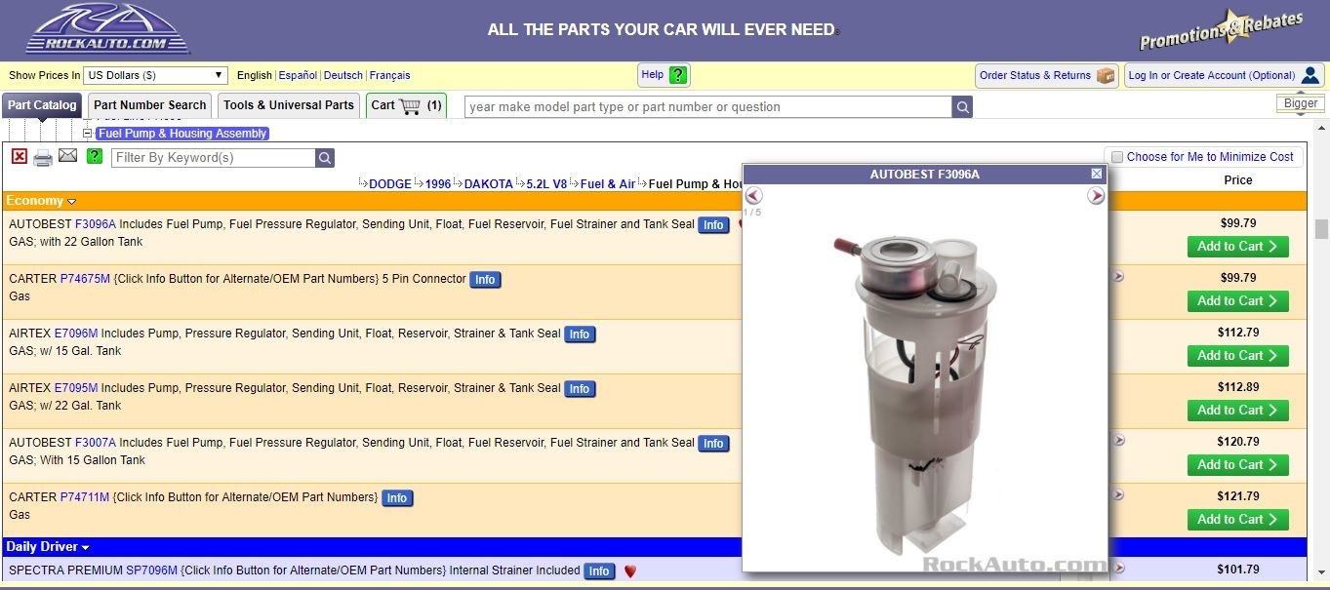Close the AUTOBEST F3096A image popup
Screen dimensions: 1330x590
pyautogui.click(x=1097, y=174)
